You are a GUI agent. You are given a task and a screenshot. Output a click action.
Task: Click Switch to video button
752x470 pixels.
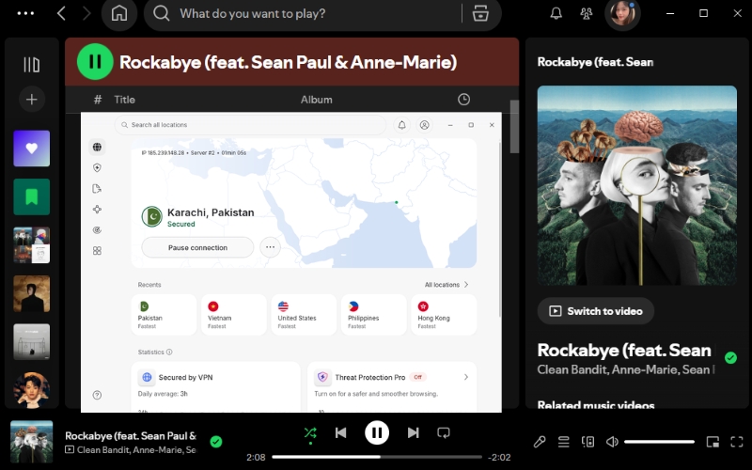pos(596,311)
